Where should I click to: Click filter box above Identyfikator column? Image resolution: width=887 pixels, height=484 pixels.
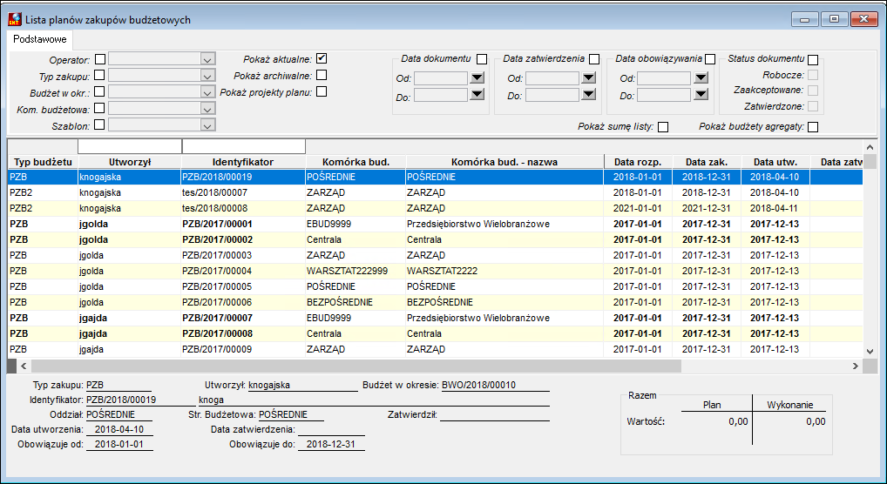pos(244,146)
